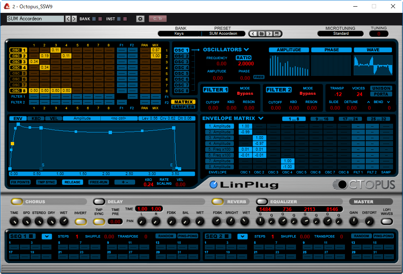Click SEQ 1 RANDOM button
The image size is (403, 274).
pyautogui.click(x=166, y=236)
